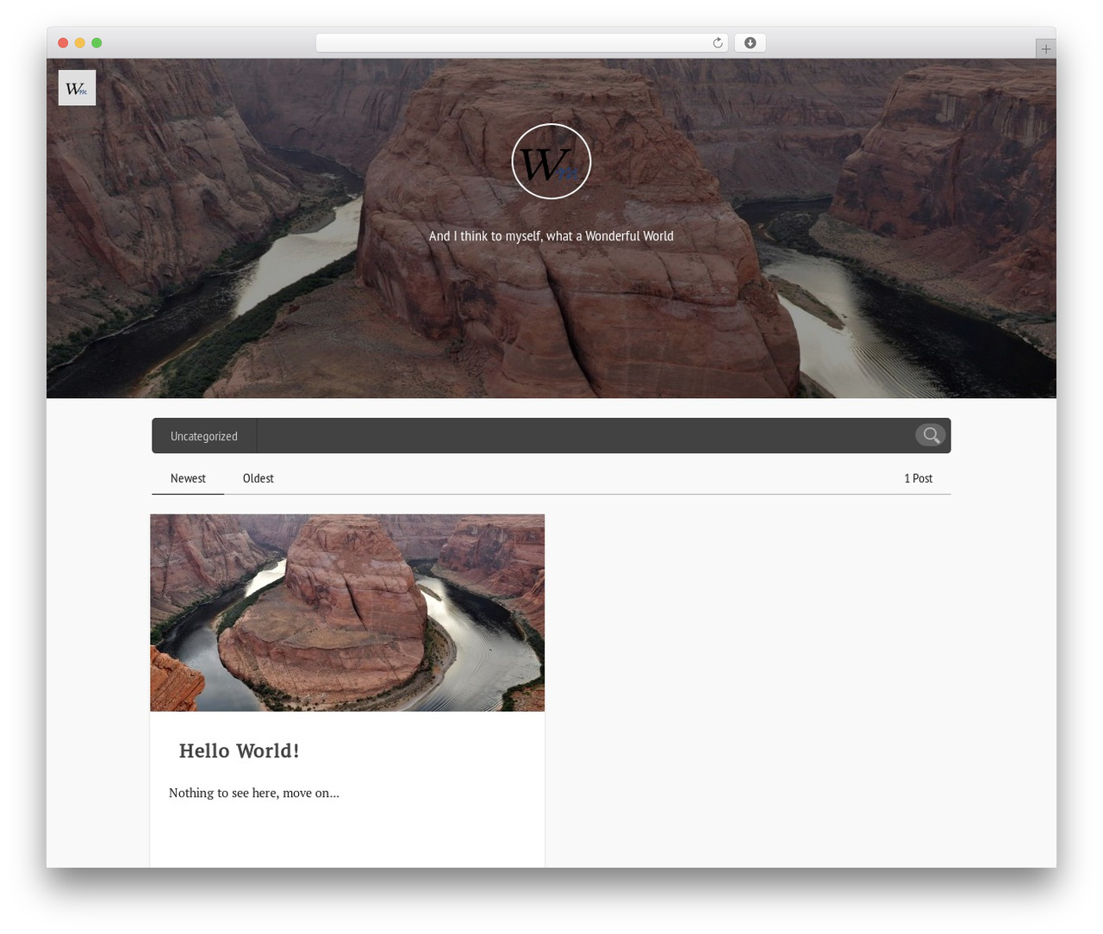Click 'Nothing to see here, move on...' excerpt
Viewport: 1103px width, 934px height.
click(x=254, y=793)
